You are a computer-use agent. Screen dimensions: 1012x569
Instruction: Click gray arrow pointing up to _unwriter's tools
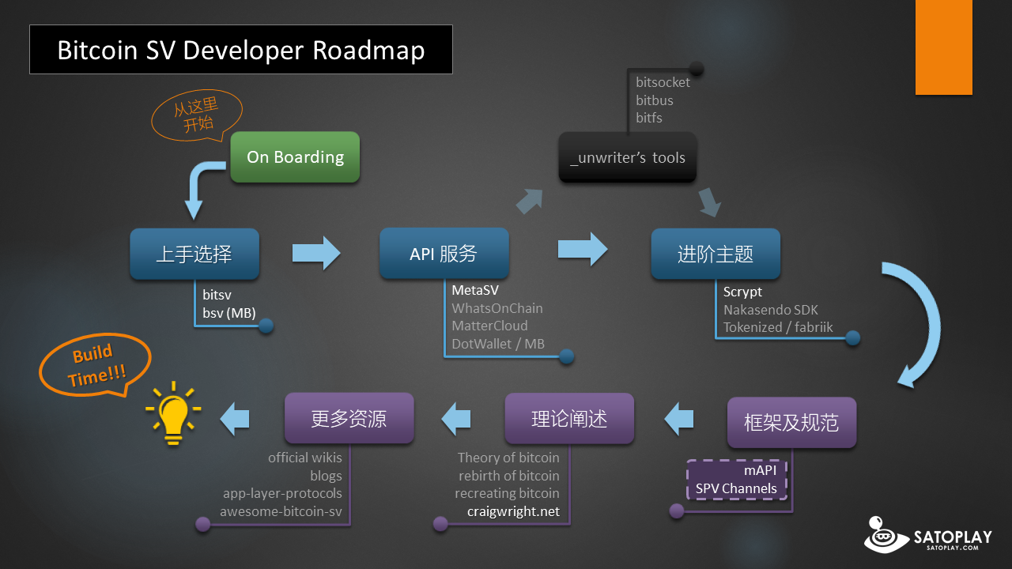[x=531, y=201]
